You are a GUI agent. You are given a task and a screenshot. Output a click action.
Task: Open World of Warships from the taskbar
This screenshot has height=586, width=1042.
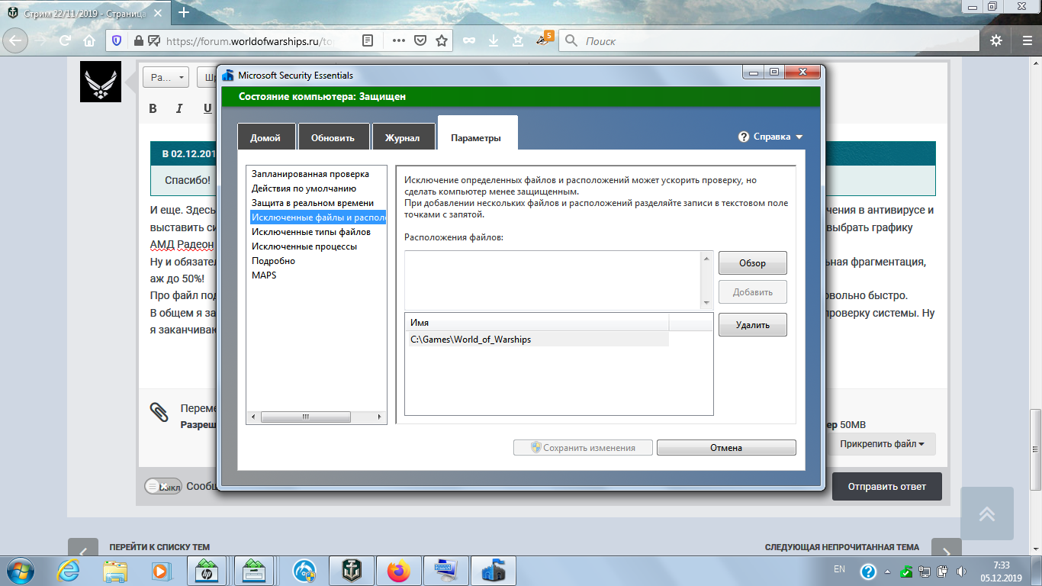point(351,570)
